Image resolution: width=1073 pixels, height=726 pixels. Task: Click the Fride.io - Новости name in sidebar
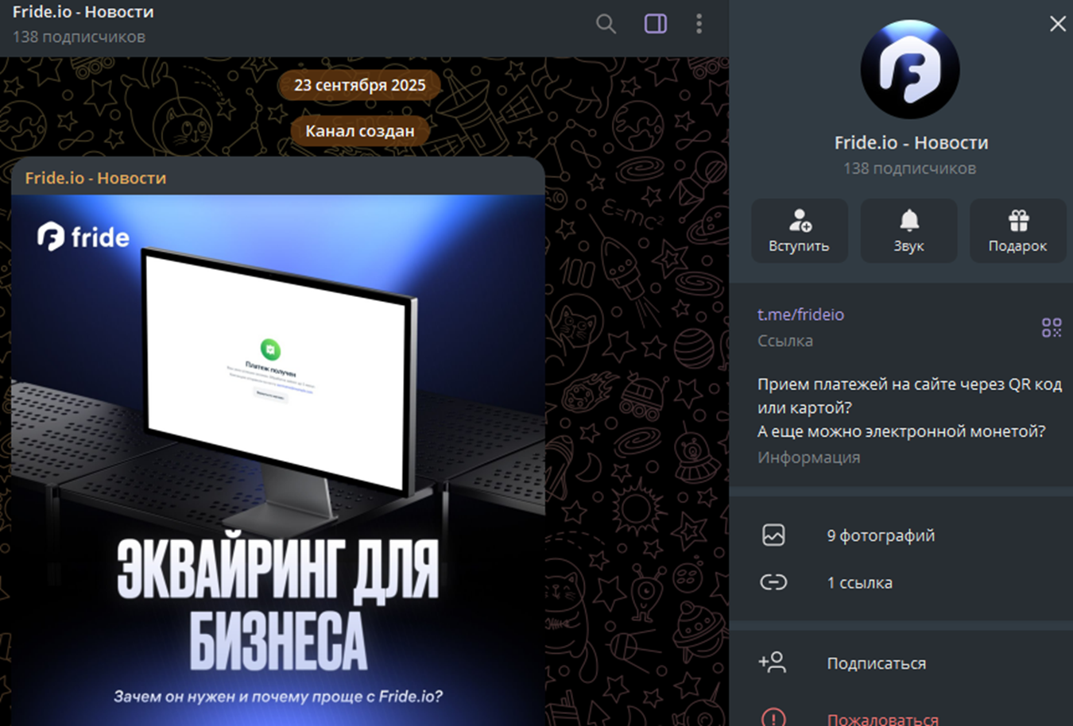(x=911, y=143)
